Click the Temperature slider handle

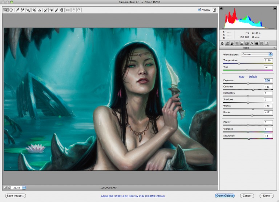(239, 63)
